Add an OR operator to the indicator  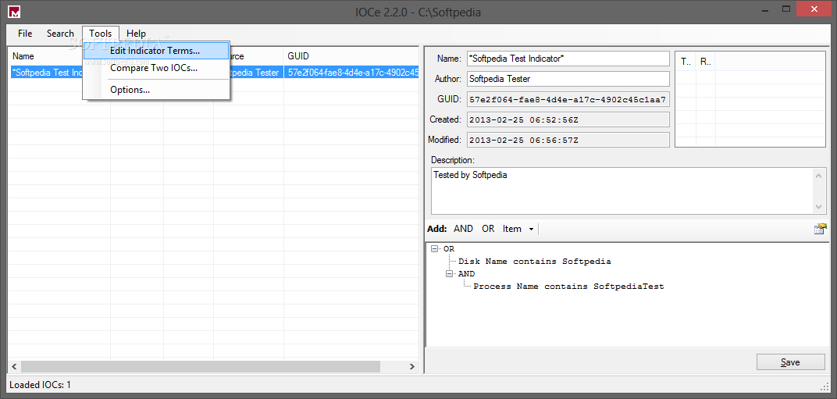point(488,229)
